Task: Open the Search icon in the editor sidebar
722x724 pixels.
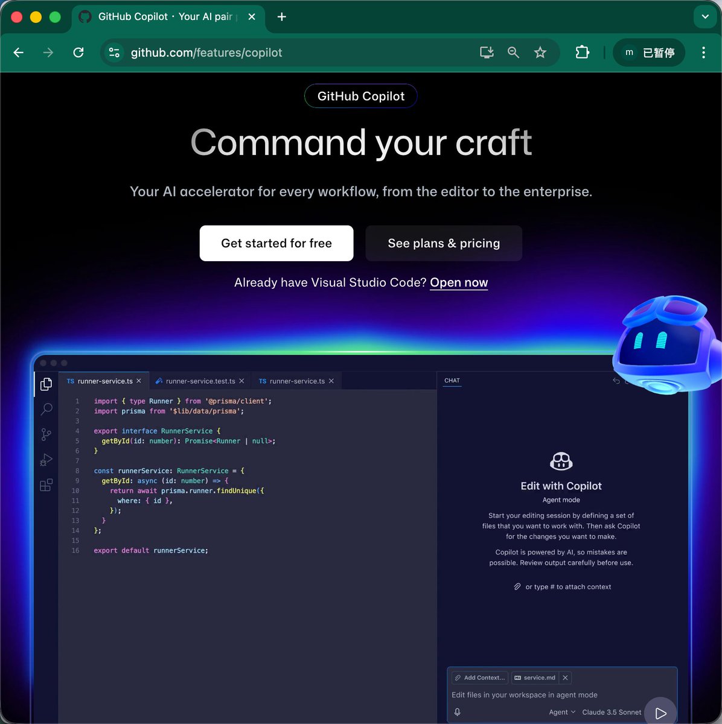Action: [x=46, y=409]
